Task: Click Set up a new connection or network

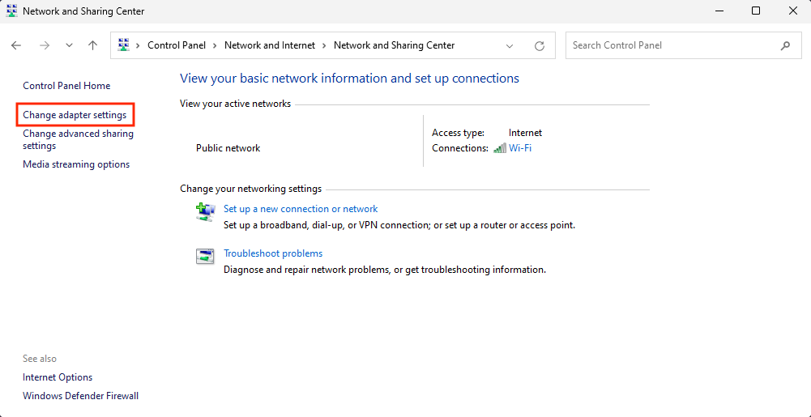Action: [x=301, y=209]
